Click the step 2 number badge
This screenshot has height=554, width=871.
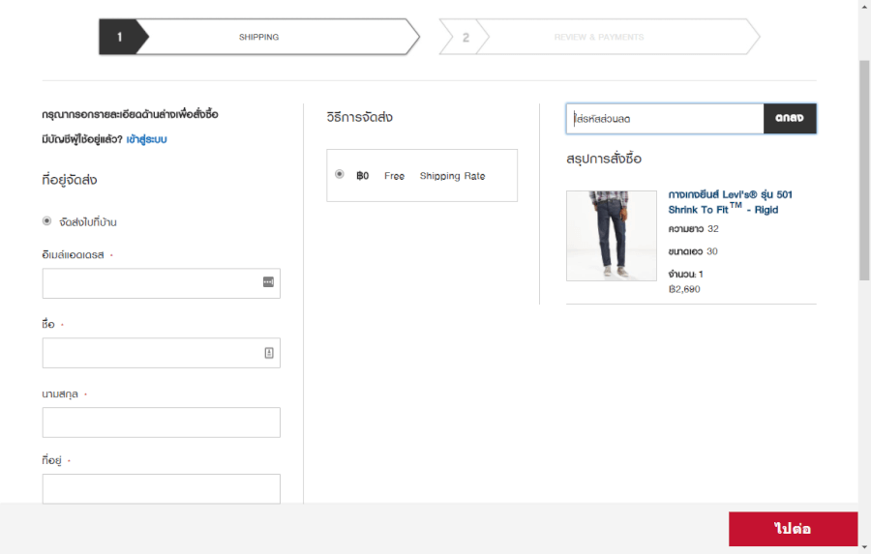[466, 37]
